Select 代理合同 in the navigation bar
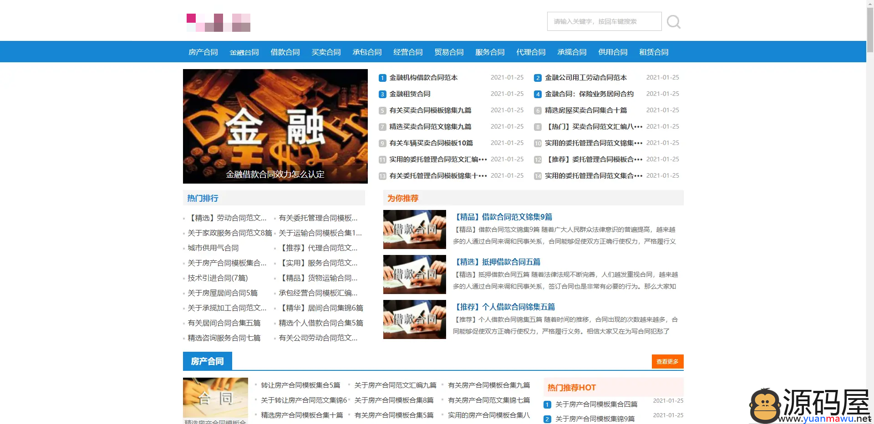The height and width of the screenshot is (424, 874). coord(531,52)
